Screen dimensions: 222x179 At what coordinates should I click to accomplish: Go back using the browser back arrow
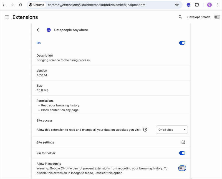click(4, 5)
